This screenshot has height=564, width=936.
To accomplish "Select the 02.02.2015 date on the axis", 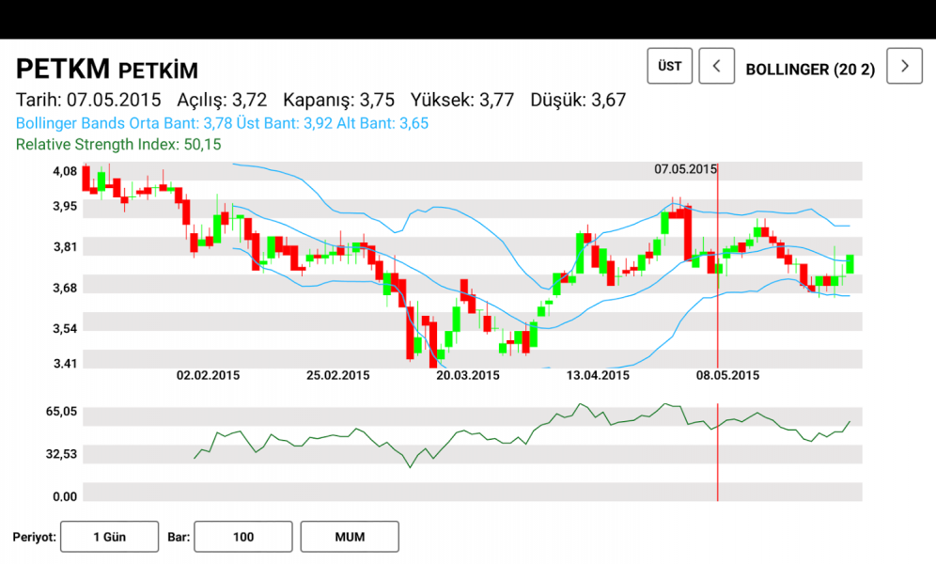I will click(x=208, y=375).
